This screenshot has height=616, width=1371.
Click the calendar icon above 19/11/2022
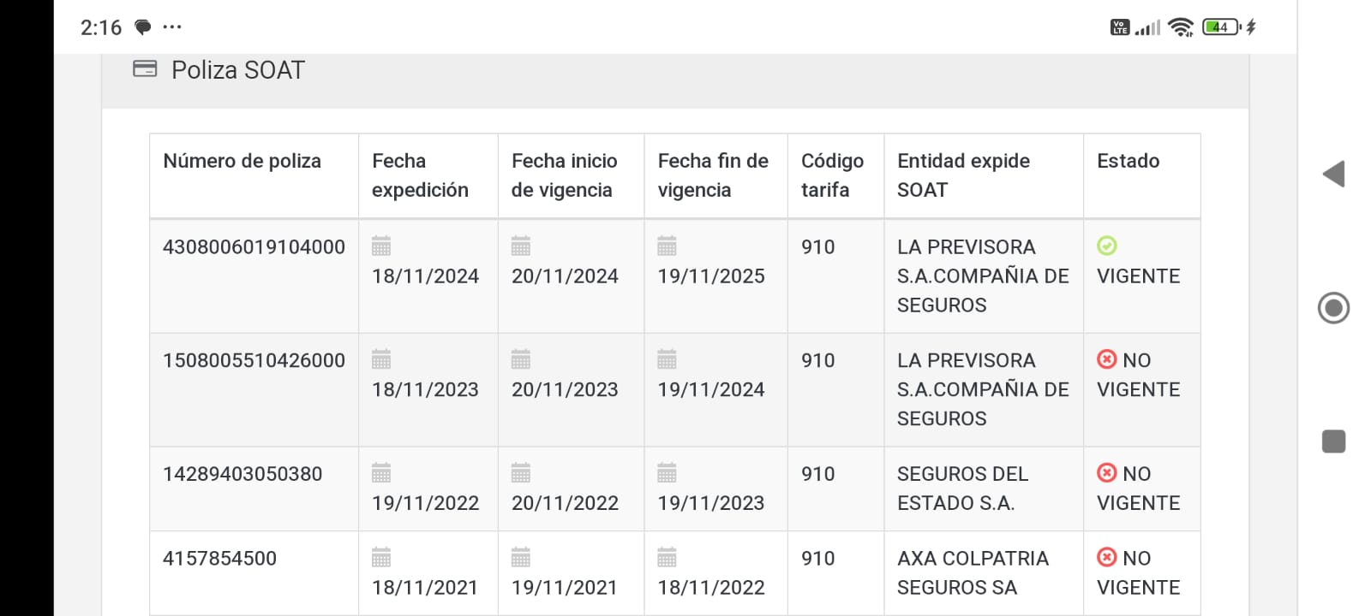pyautogui.click(x=381, y=473)
